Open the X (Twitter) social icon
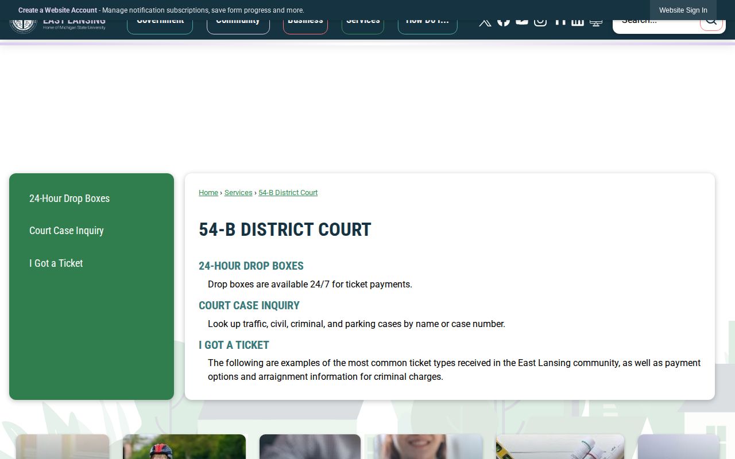Image resolution: width=735 pixels, height=459 pixels. (x=485, y=23)
